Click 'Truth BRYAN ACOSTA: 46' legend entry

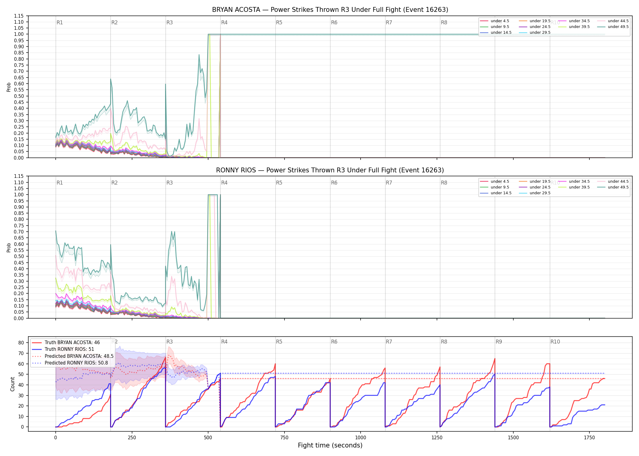click(66, 343)
